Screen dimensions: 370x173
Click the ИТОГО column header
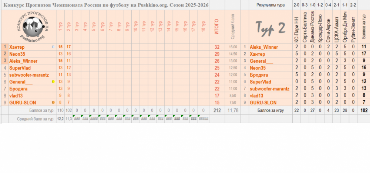pos(217,27)
